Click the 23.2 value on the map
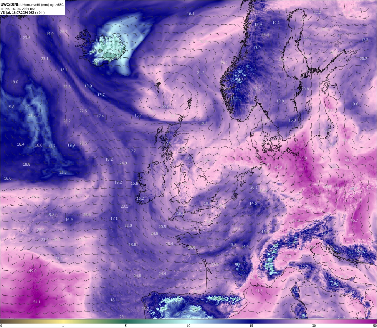Viewport: 377px width, 328px height. (x=67, y=121)
